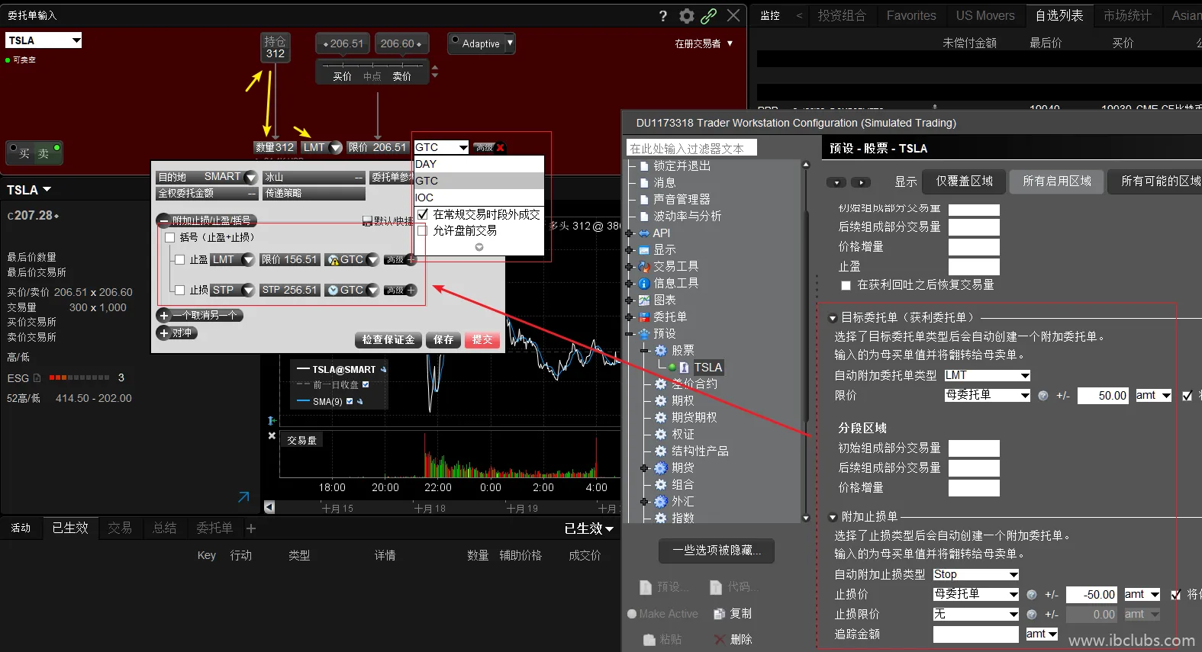Select DAY from time-in-force list
This screenshot has height=652, width=1202.
426,164
